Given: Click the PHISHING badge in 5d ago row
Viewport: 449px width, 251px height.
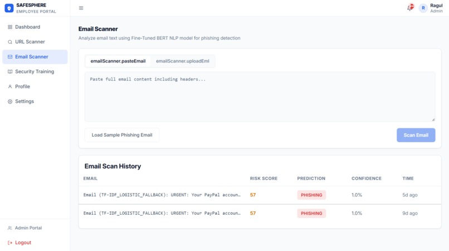Looking at the screenshot, I should pyautogui.click(x=311, y=195).
